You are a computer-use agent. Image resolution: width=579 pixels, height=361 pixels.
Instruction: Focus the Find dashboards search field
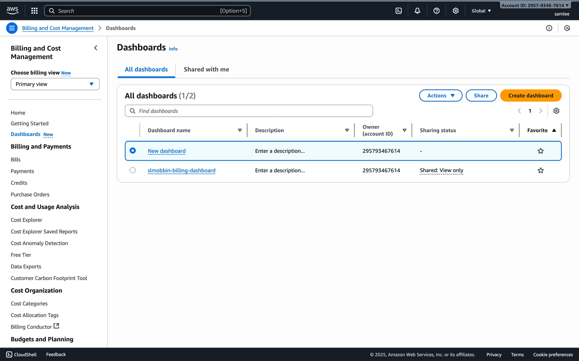pos(249,111)
